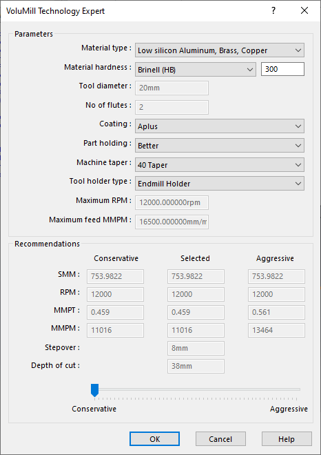The width and height of the screenshot is (321, 455).
Task: Close the VoluMill Technology Expert dialog
Action: (304, 11)
